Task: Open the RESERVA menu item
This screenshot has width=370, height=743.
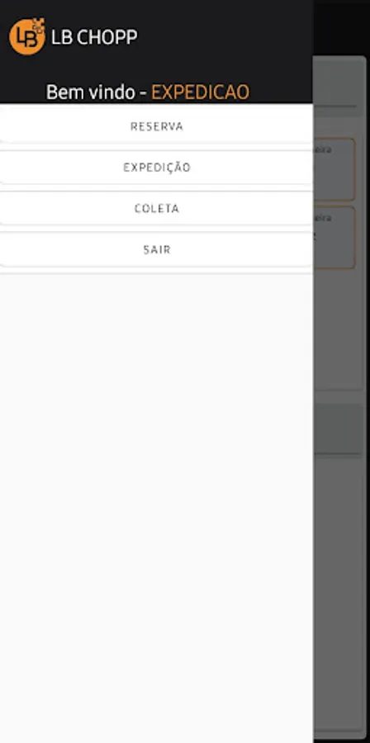Action: [x=156, y=126]
